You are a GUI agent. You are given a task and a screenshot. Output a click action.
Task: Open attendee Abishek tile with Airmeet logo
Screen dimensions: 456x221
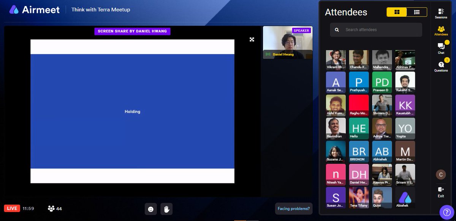(405, 197)
